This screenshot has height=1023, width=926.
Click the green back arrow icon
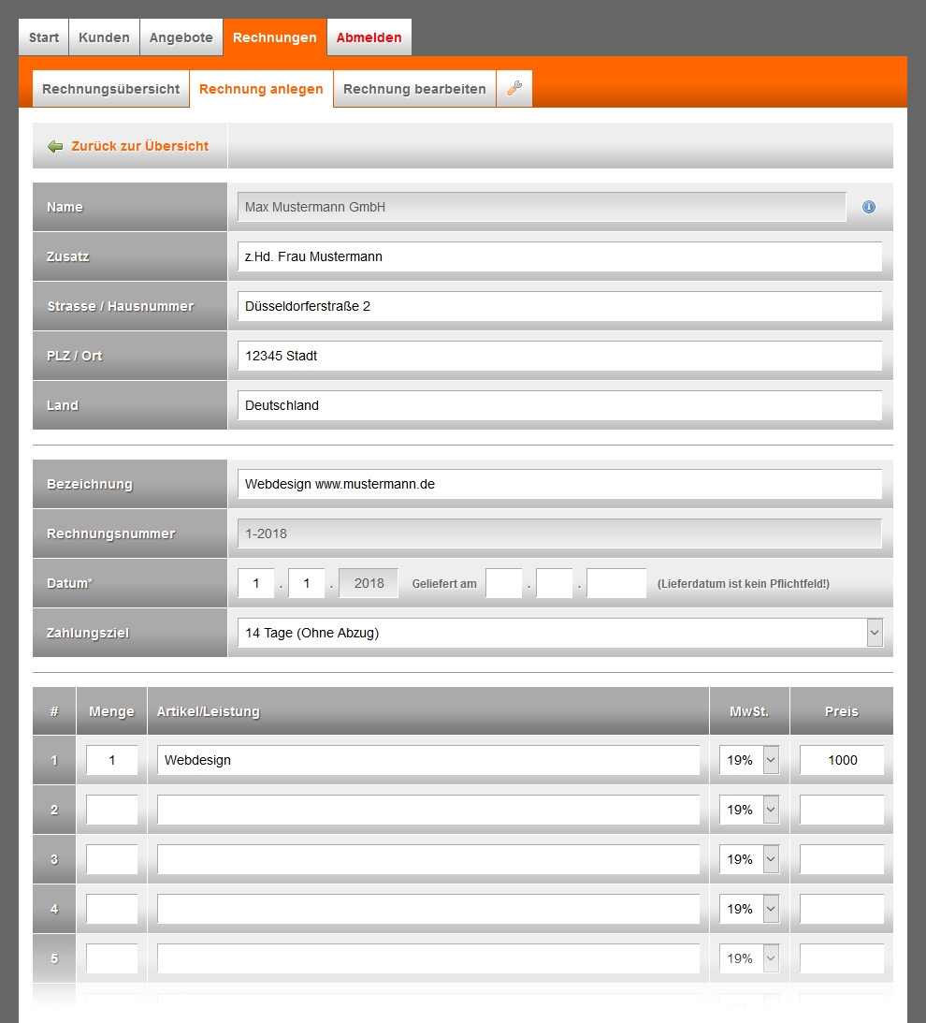pos(55,146)
